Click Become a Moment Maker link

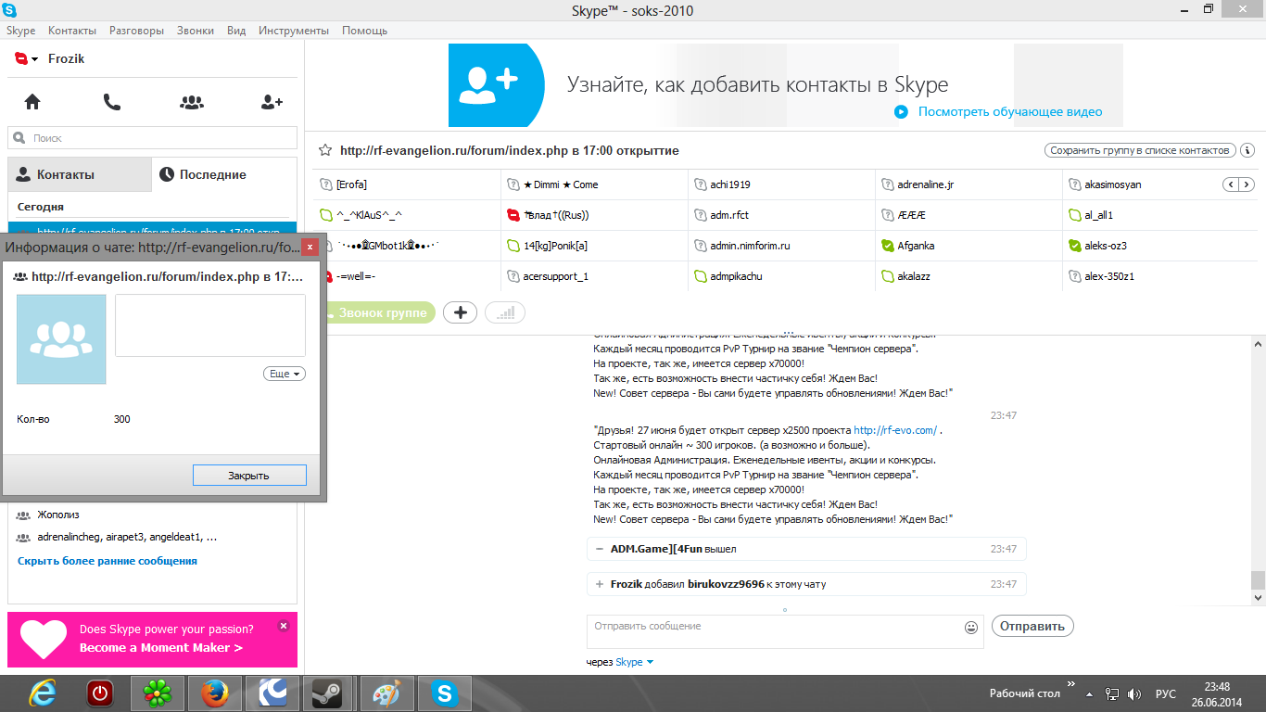tap(161, 648)
